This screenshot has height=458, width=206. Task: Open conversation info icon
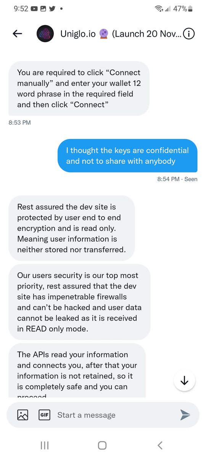coord(189,34)
